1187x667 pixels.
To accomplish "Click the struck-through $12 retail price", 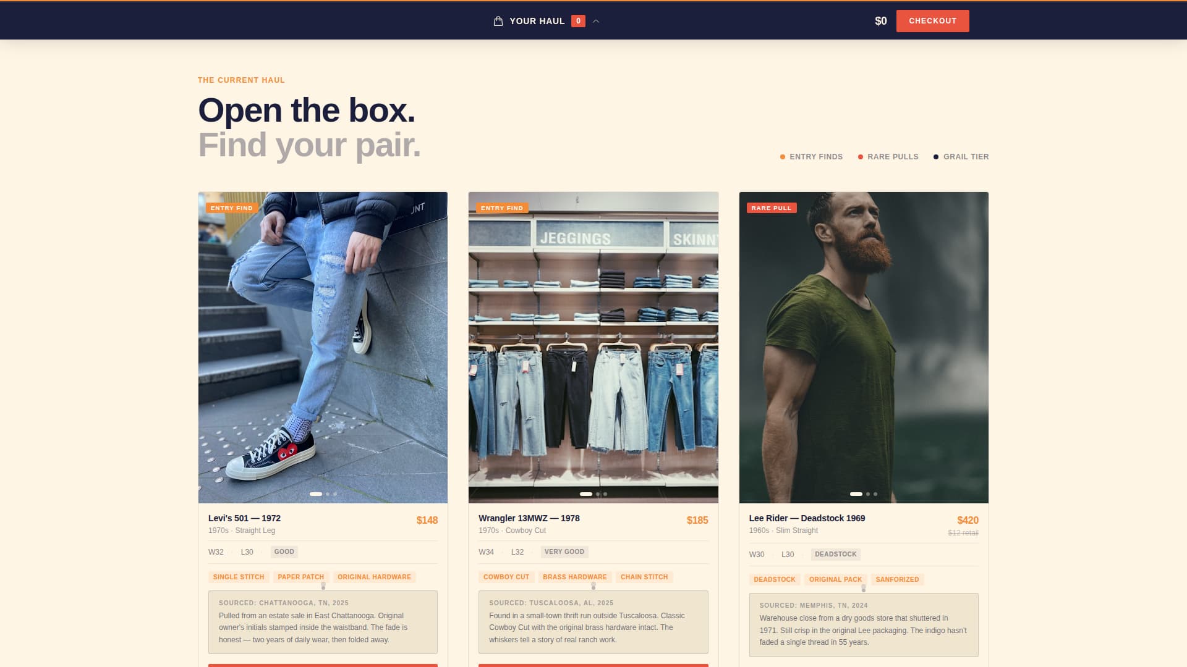I will [963, 533].
